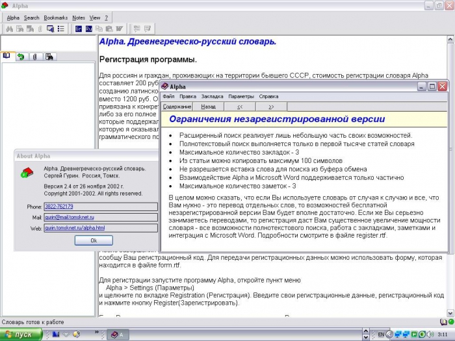Click the '<<' previous topic button

click(x=240, y=107)
